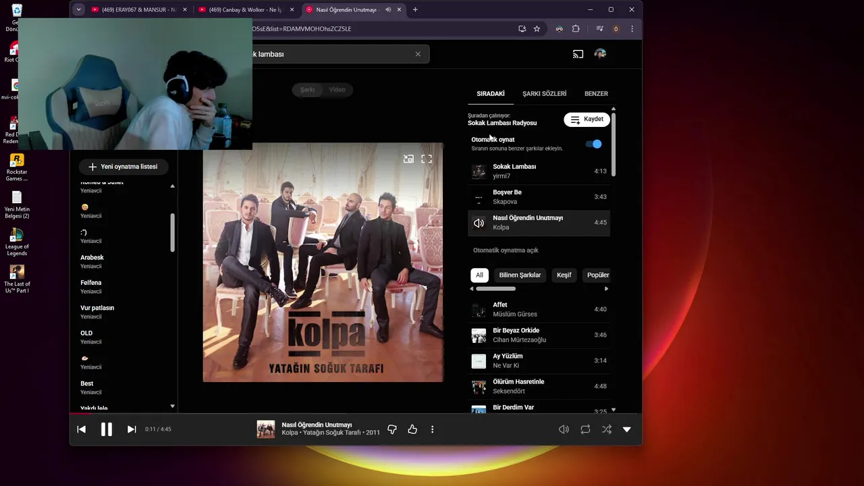The image size is (864, 486).
Task: Open Yeni Metin Belgesi (2) desktop file
Action: (17, 205)
